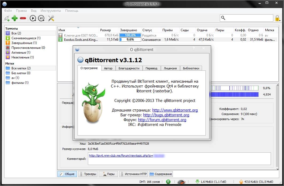Sort by the Завершено column header
This screenshot has width=284, height=186.
tap(130, 30)
